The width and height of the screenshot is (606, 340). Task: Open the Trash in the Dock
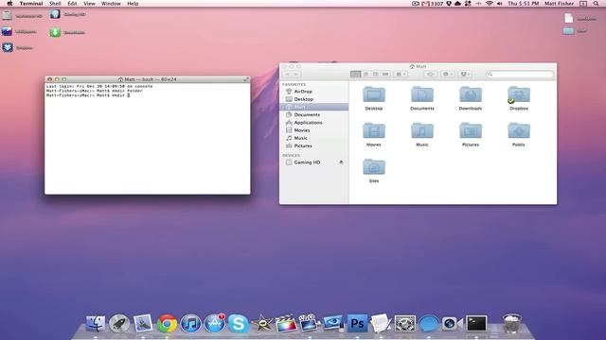point(512,323)
